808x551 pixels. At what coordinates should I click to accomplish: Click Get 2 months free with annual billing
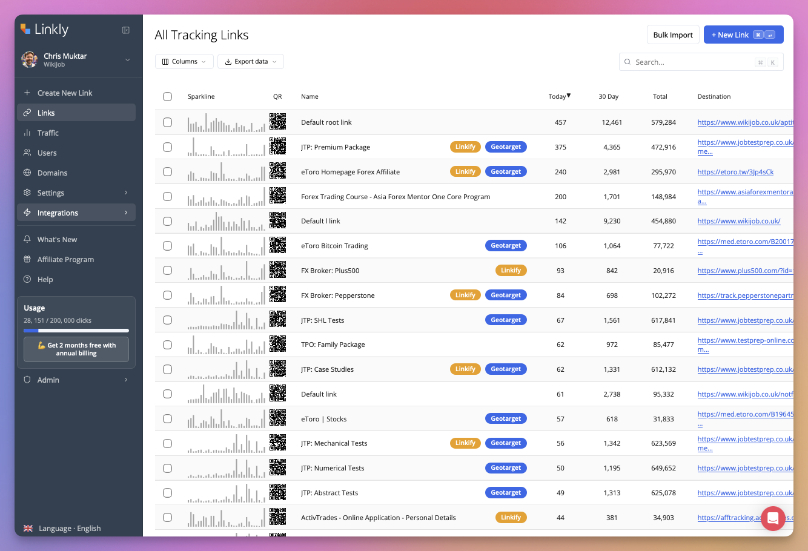tap(76, 349)
